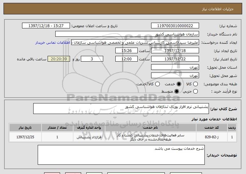Click service code cell ژ-82-829

[x=211, y=137]
